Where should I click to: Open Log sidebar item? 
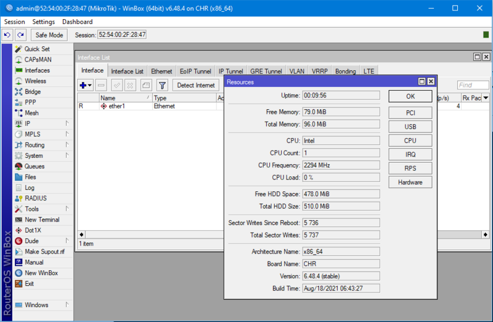point(29,188)
